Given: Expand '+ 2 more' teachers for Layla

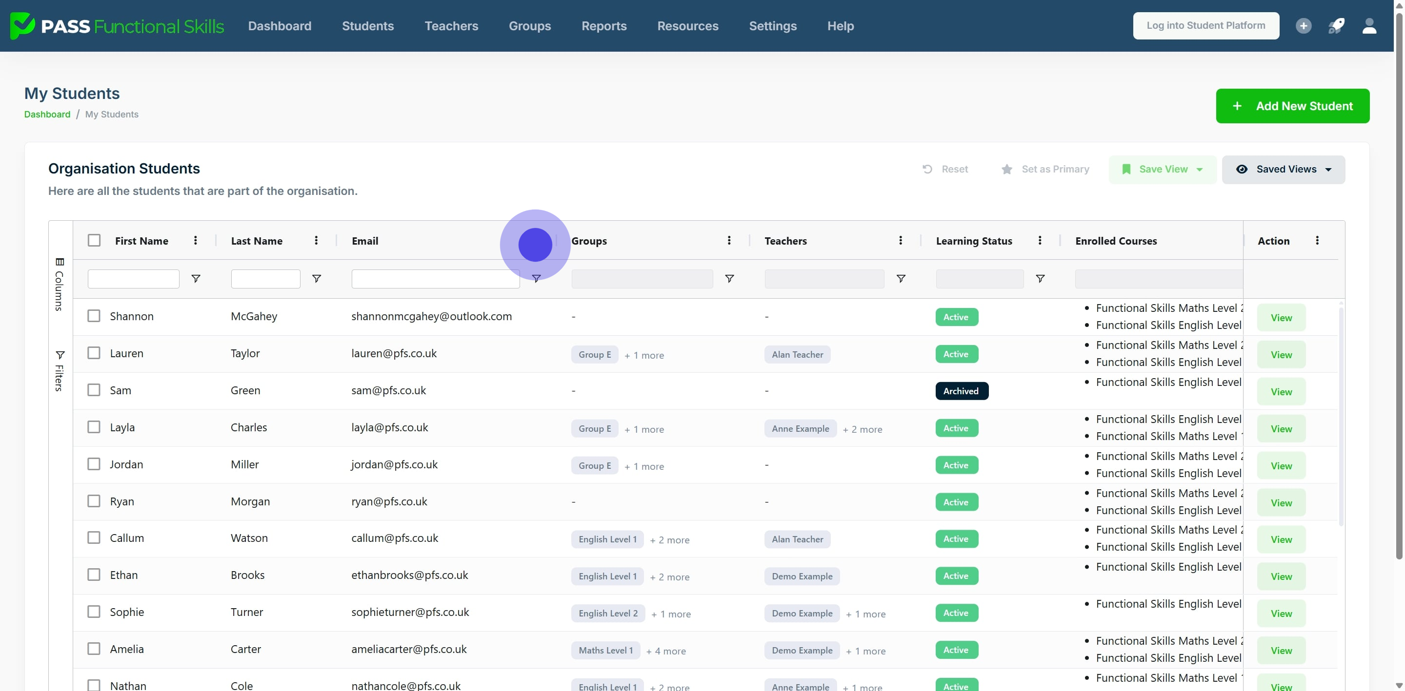Looking at the screenshot, I should pos(863,429).
